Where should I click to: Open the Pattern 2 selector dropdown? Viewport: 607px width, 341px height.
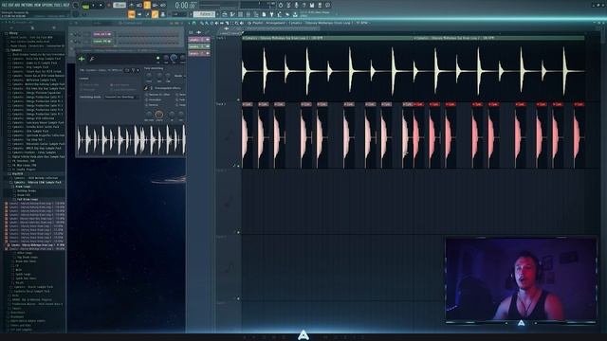pos(204,14)
